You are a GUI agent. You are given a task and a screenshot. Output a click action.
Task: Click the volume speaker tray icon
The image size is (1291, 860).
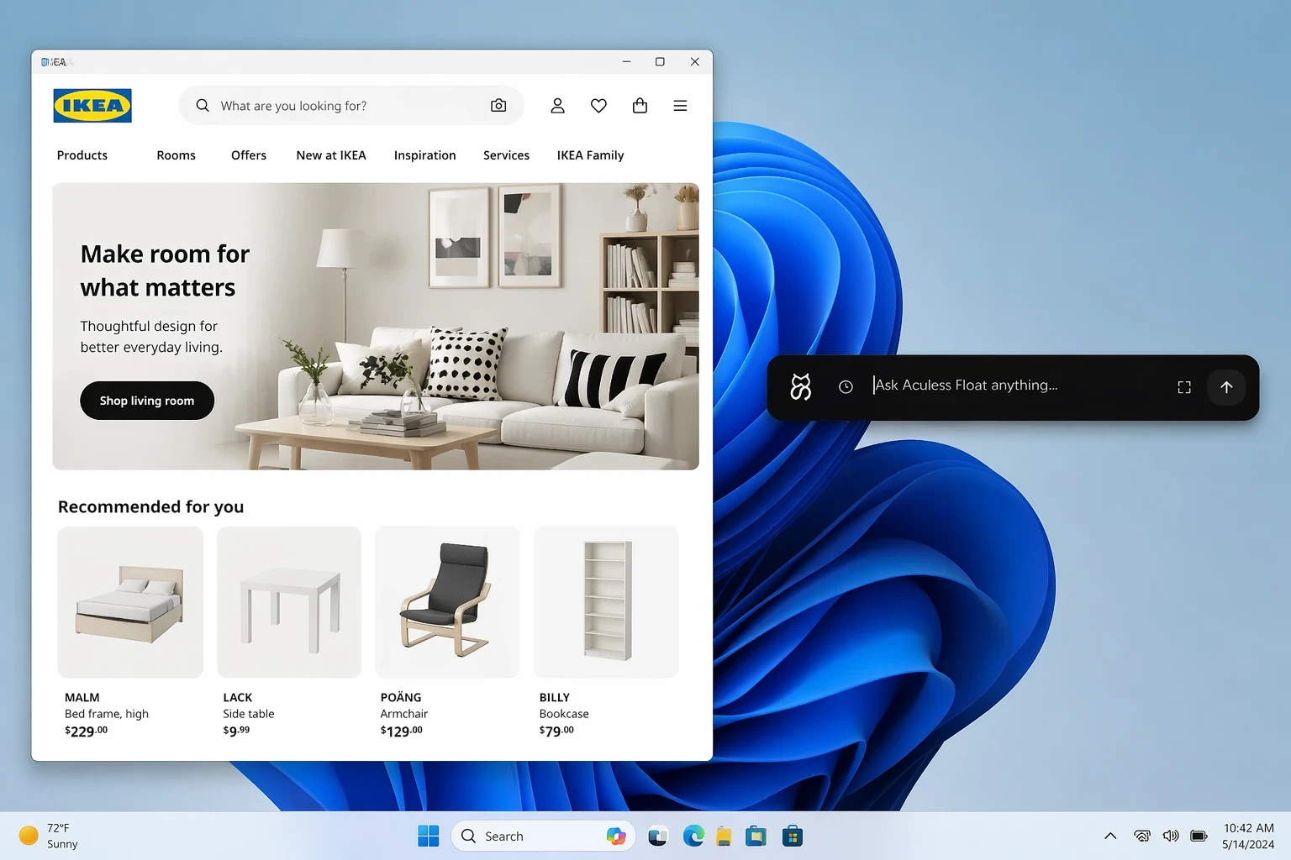click(1171, 836)
